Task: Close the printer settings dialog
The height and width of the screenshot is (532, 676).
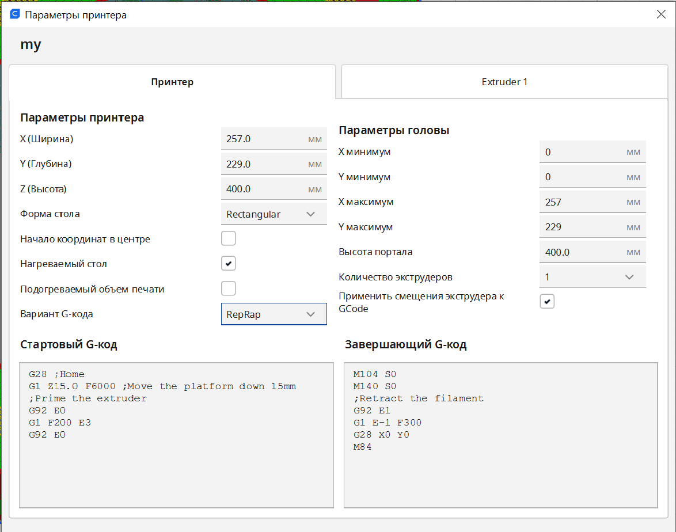Action: click(x=661, y=14)
